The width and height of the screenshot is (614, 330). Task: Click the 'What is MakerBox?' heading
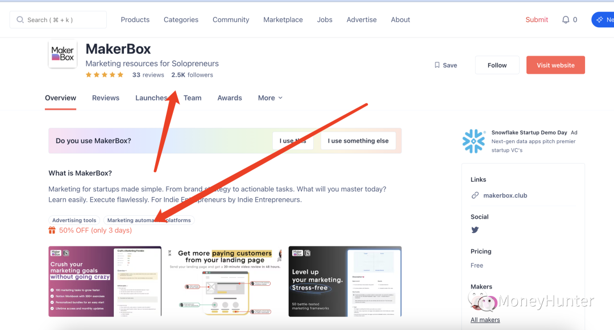(80, 173)
